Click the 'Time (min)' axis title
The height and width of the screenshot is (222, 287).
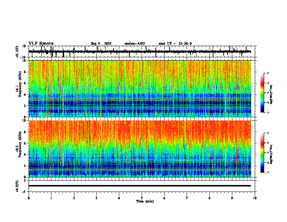pos(145,201)
